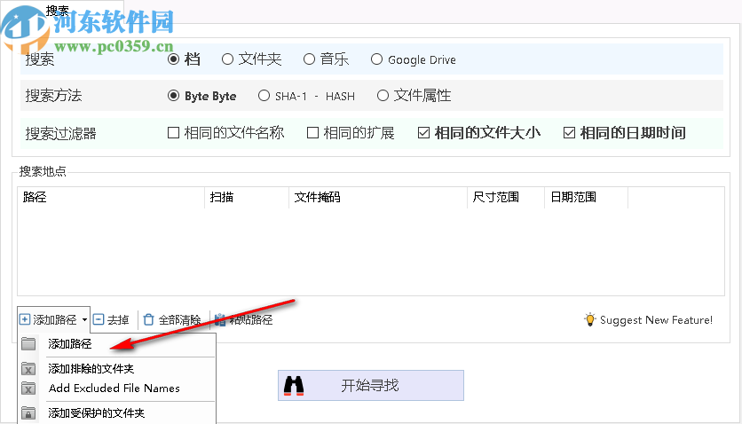Click the trash can icon for 全部清除

(x=148, y=320)
